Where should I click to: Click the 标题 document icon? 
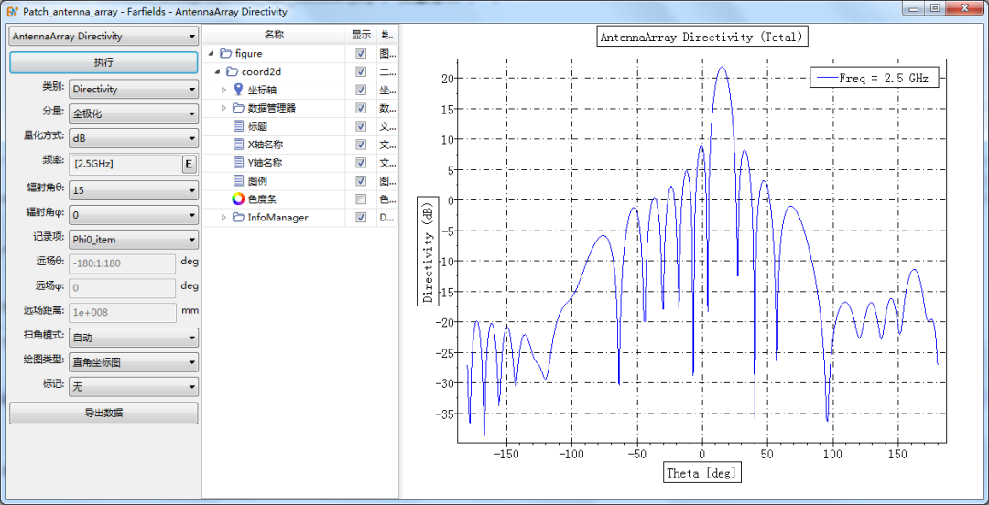(238, 127)
